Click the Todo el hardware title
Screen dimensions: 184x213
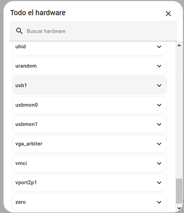point(38,13)
